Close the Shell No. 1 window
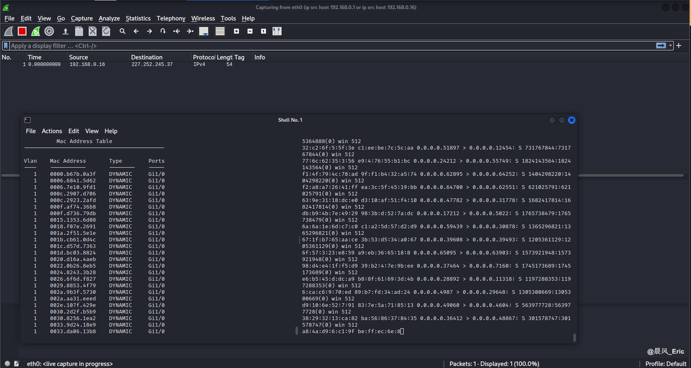 (x=572, y=120)
